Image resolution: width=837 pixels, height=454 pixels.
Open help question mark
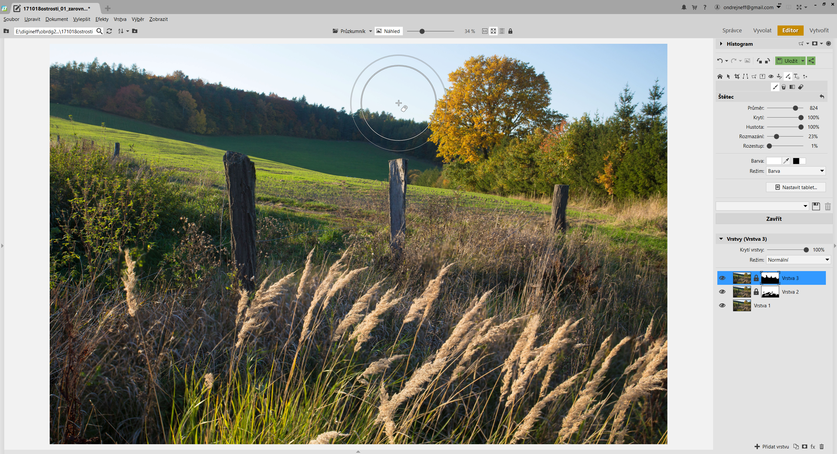pyautogui.click(x=705, y=7)
